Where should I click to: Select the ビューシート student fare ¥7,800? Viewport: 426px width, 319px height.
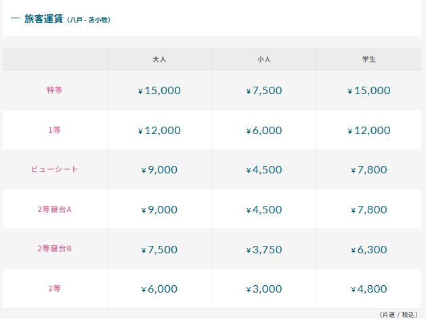click(369, 170)
